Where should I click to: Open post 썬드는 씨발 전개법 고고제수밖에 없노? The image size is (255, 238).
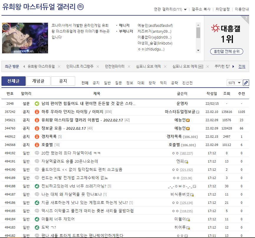[x=75, y=178]
